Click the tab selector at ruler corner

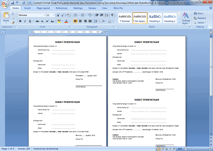[x=3, y=32]
